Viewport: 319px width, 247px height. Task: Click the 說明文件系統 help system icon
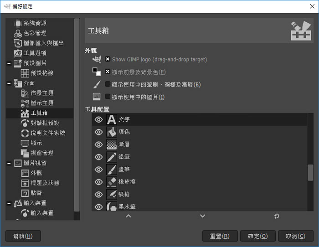tap(25, 133)
